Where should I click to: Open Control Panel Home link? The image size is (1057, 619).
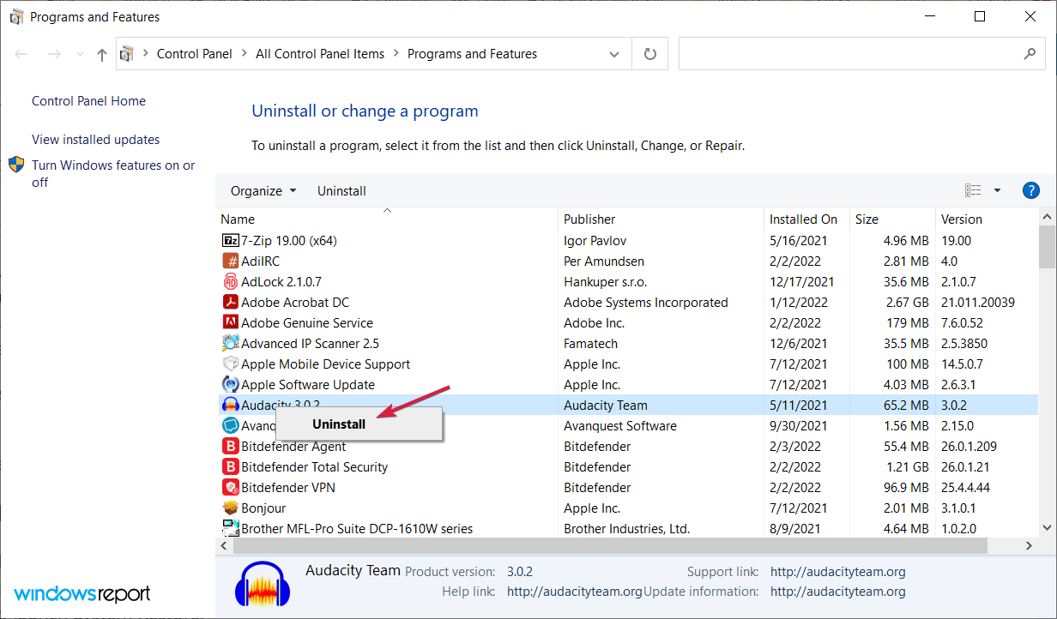pos(88,101)
